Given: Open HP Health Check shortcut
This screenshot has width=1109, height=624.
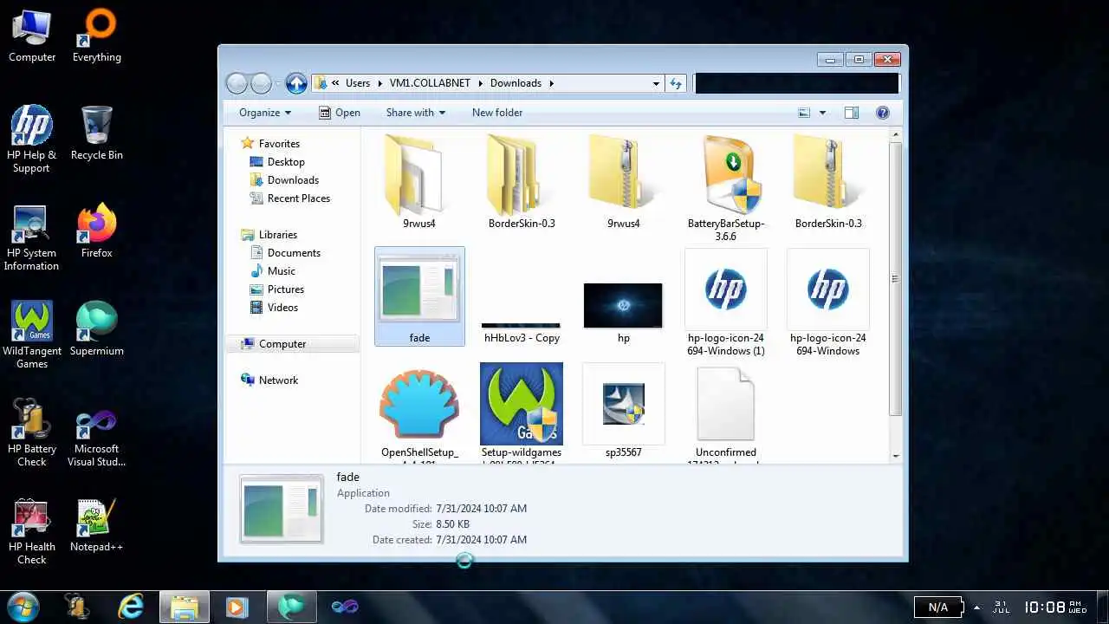Looking at the screenshot, I should point(32,531).
